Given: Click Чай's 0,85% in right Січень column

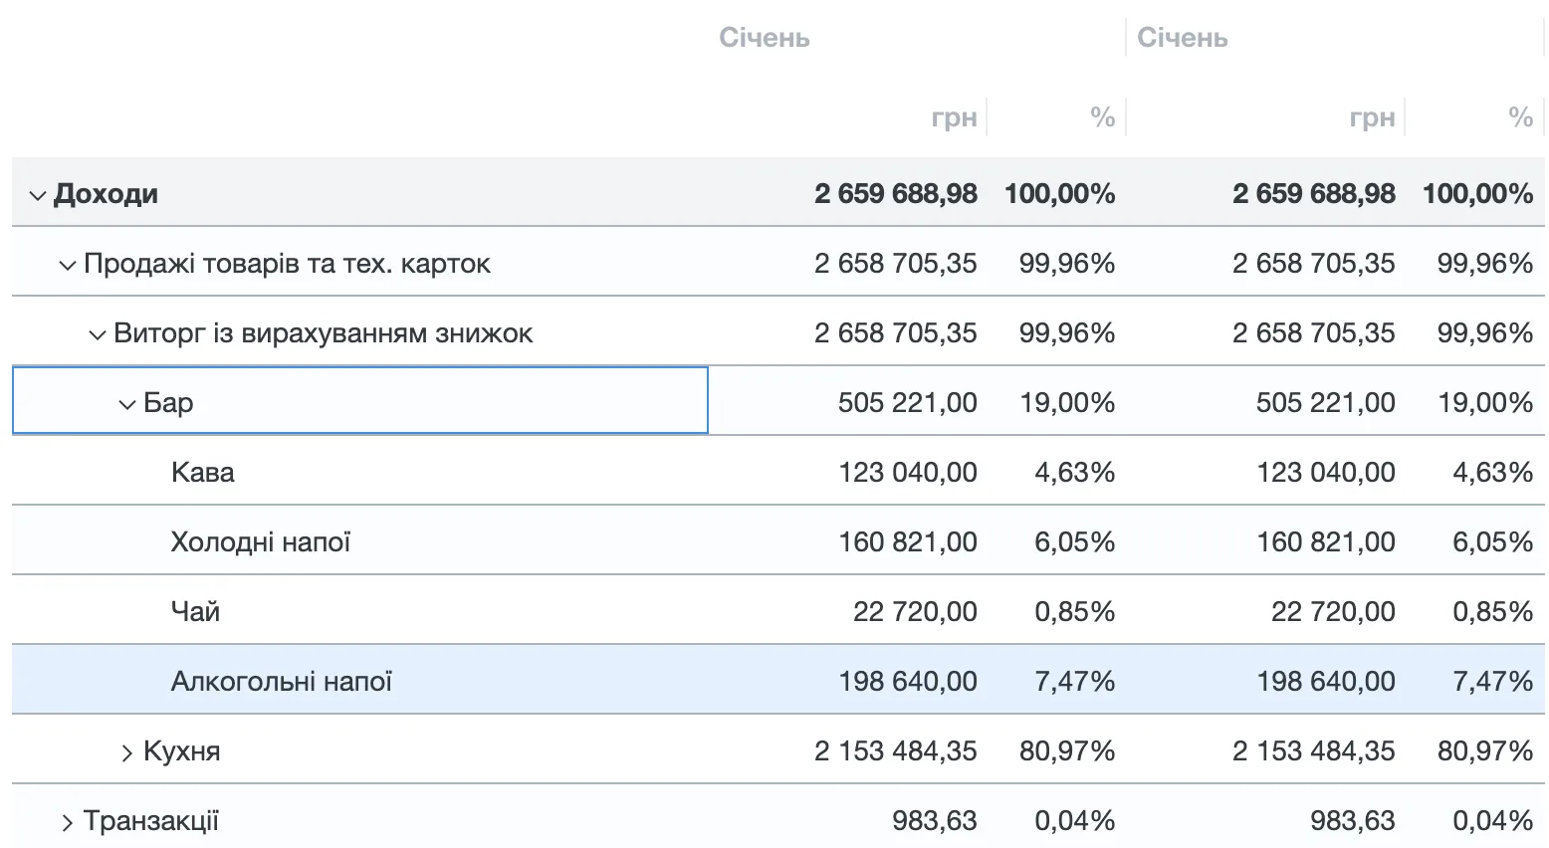Looking at the screenshot, I should 1492,611.
